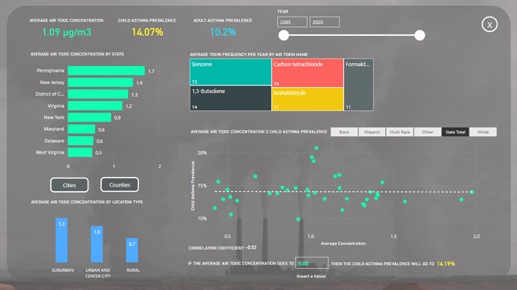Click the right handle of the year slider
Viewport: 517px width, 290px height.
pos(420,35)
